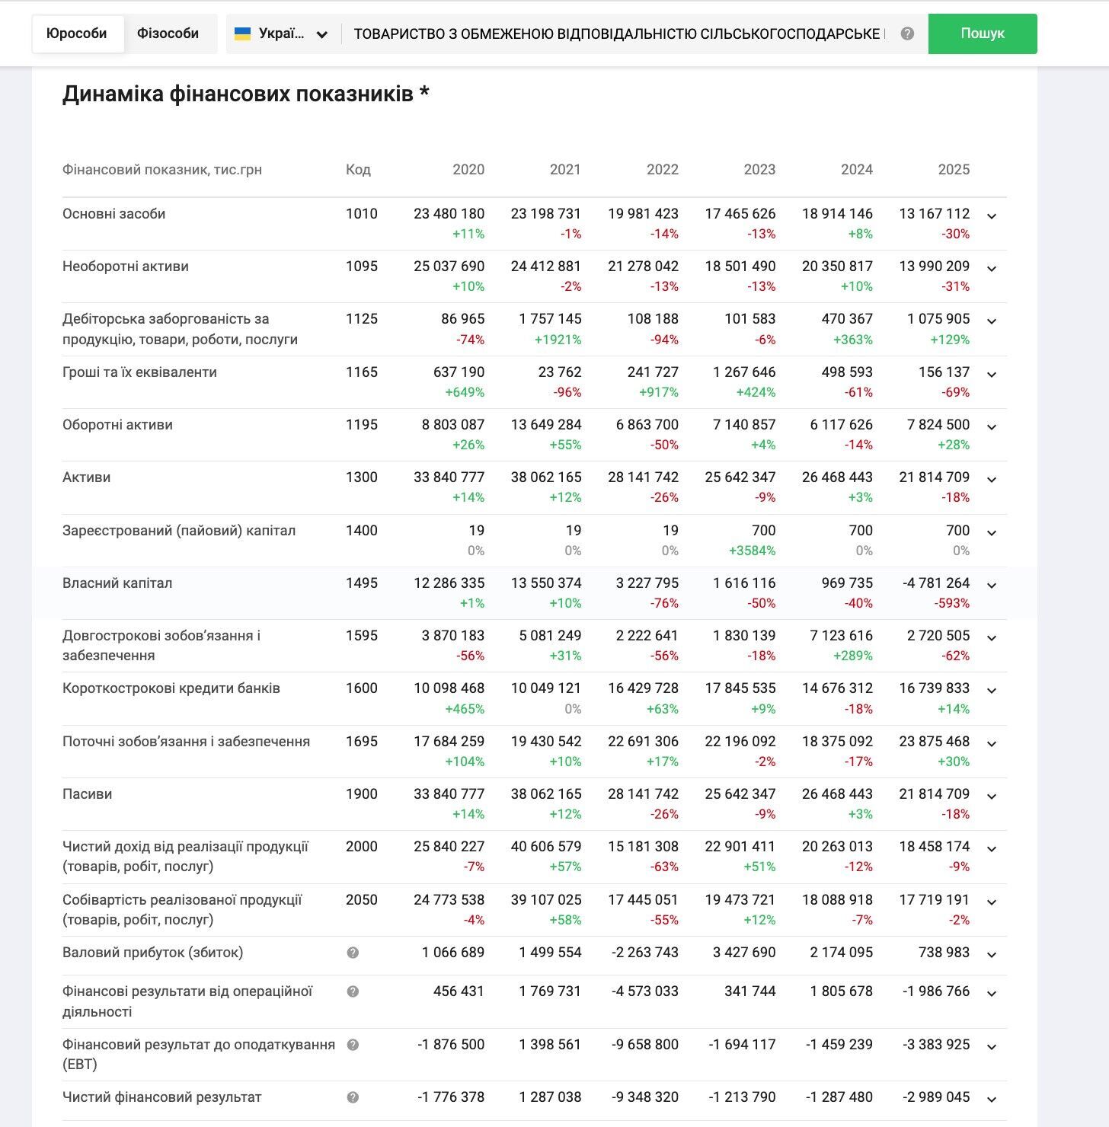This screenshot has width=1109, height=1127.
Task: Expand the Необоротні активи row
Action: tap(992, 269)
